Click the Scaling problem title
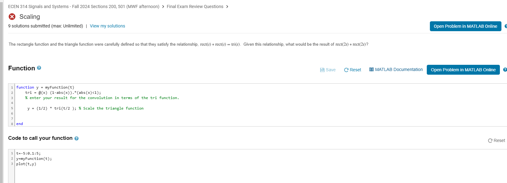 [x=30, y=17]
